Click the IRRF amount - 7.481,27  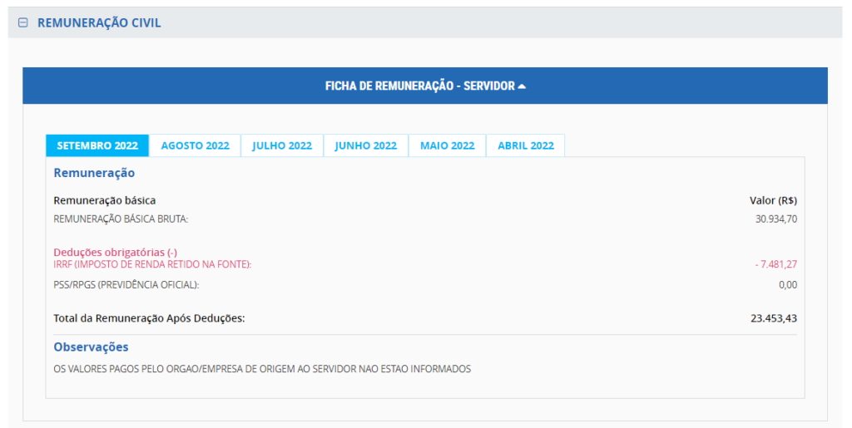pyautogui.click(x=774, y=264)
